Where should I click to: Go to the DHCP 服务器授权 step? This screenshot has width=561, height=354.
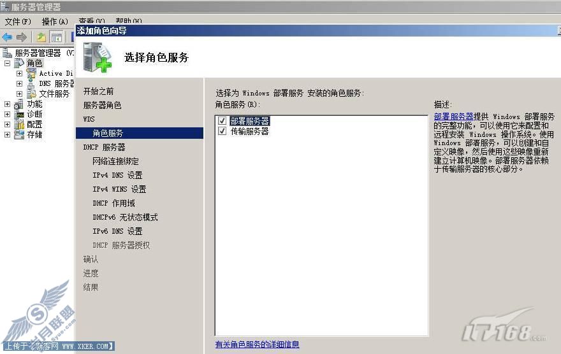(x=121, y=245)
